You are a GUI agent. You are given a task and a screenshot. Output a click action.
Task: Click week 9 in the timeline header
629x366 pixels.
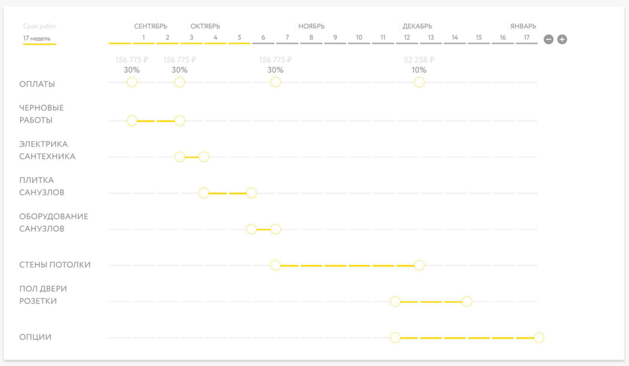335,38
